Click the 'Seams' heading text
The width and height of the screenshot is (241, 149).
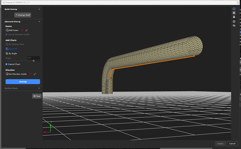[x=9, y=26]
